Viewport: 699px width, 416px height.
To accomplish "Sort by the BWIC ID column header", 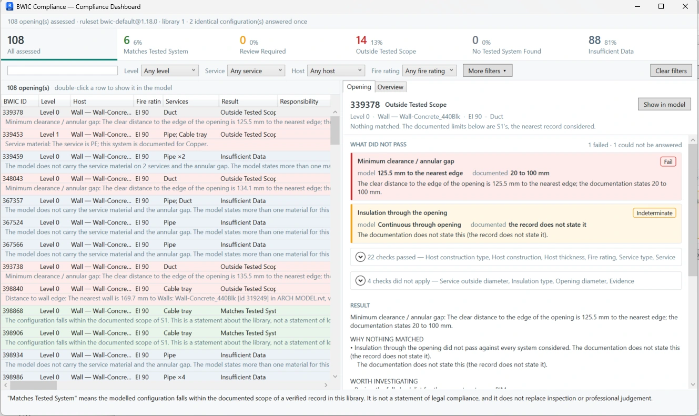I will 20,102.
